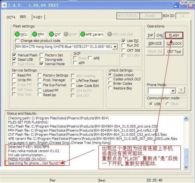Click status log scrollbar down arrow

[x=186, y=167]
